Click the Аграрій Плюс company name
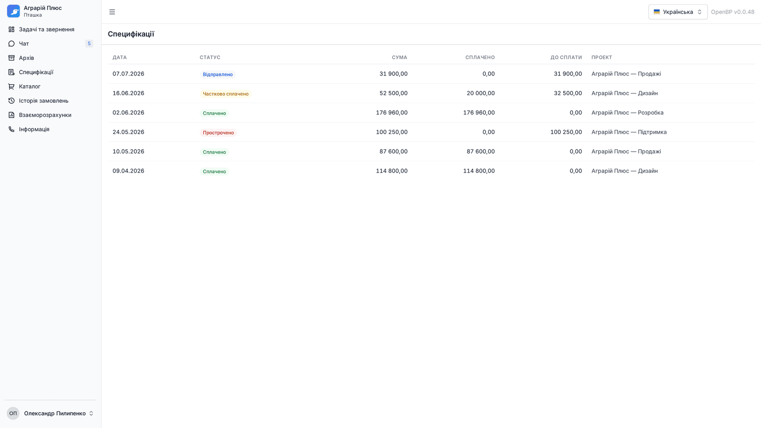The height and width of the screenshot is (428, 761). [43, 8]
